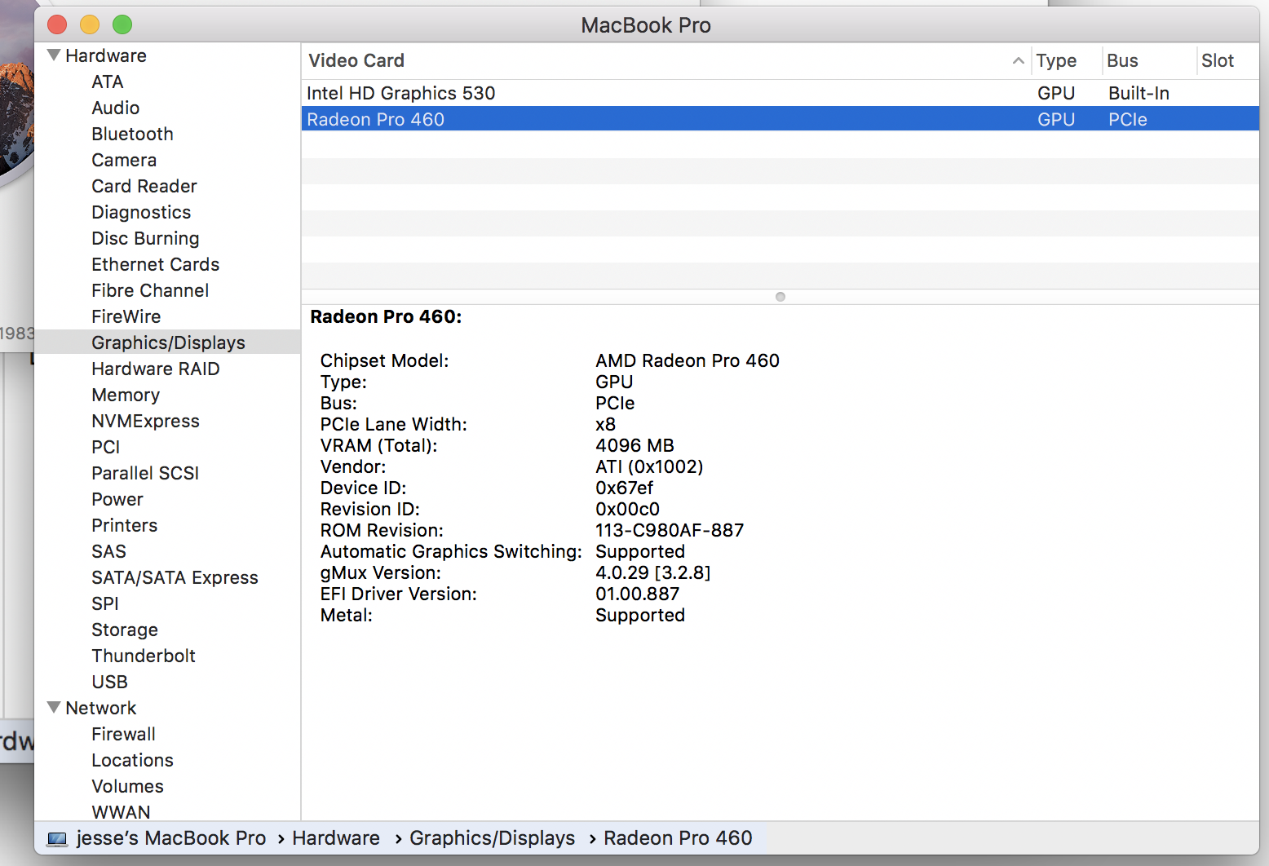Click the laptop icon in path bar
This screenshot has height=866, width=1269.
(57, 838)
